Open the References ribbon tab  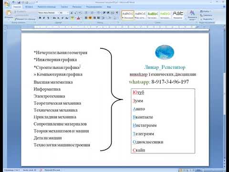tap(64, 7)
